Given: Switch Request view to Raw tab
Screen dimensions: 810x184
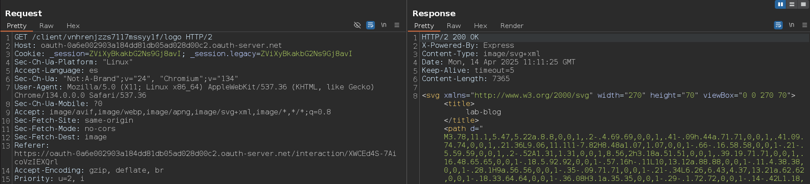Looking at the screenshot, I should point(46,26).
